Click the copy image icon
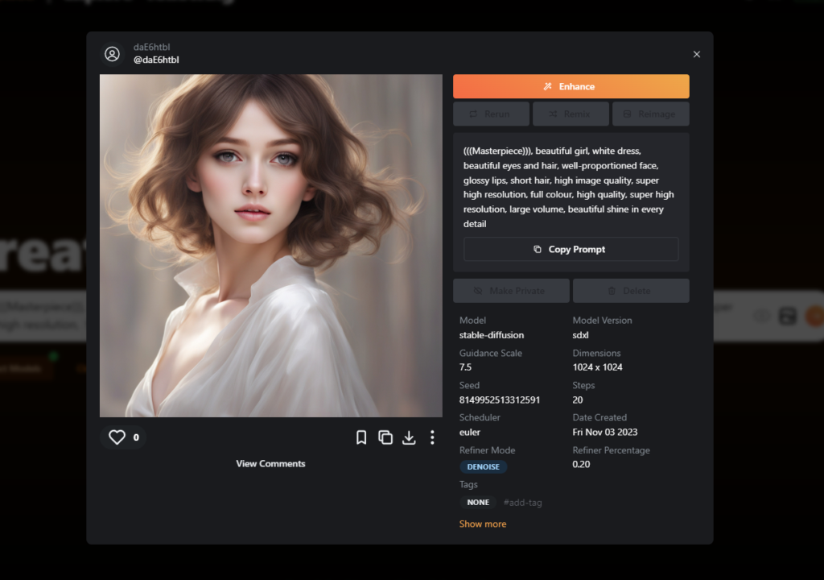This screenshot has height=580, width=824. pyautogui.click(x=385, y=437)
